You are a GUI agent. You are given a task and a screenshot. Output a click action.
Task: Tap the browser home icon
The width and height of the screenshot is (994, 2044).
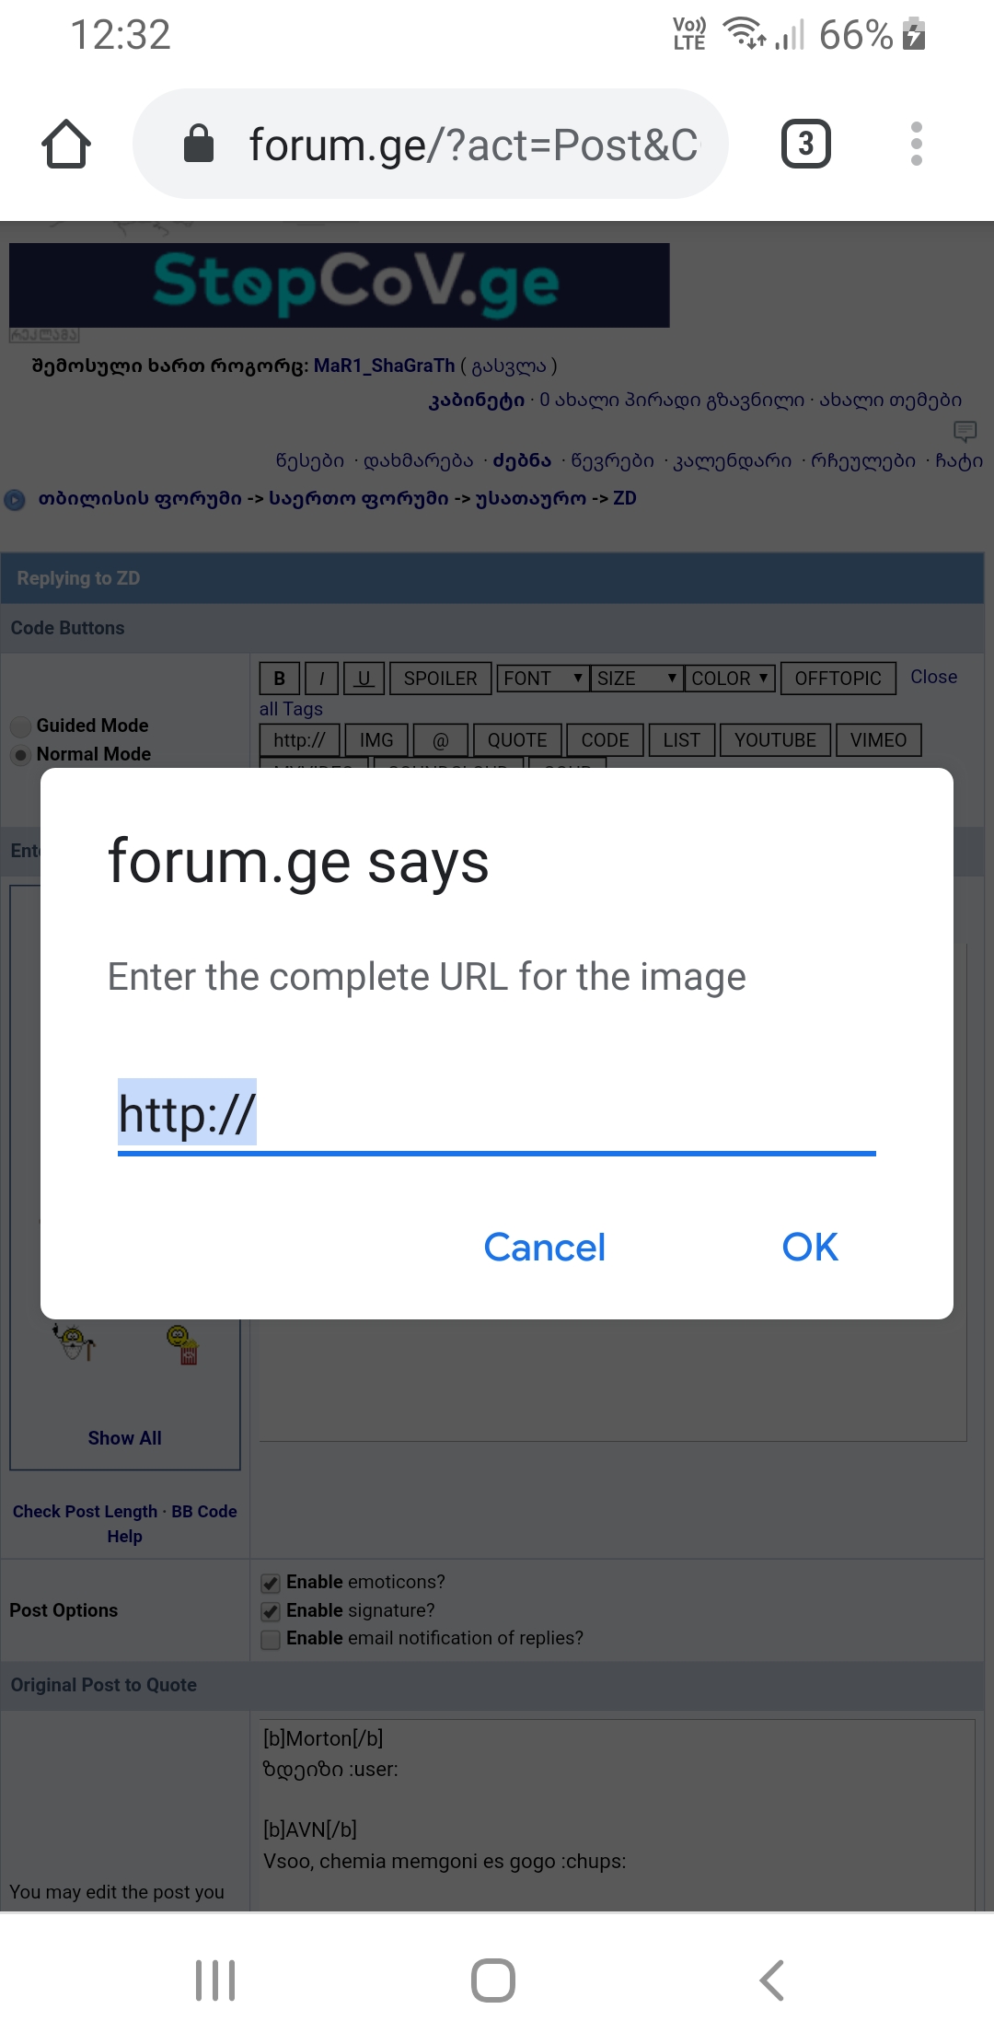(x=66, y=145)
